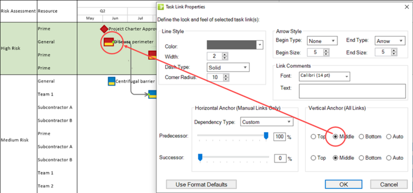The height and width of the screenshot is (193, 413).
Task: Open the line Color dropdown
Action: point(260,45)
